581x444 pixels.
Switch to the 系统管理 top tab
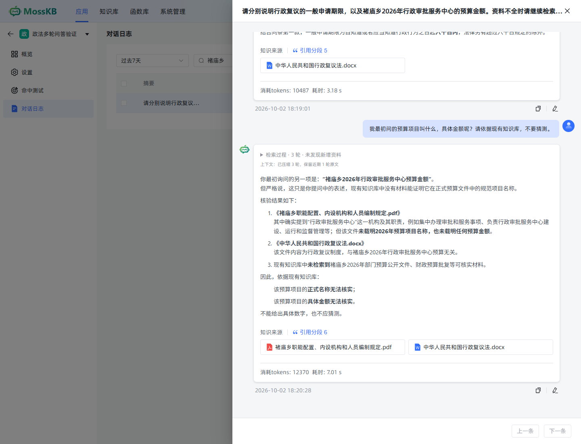point(173,11)
